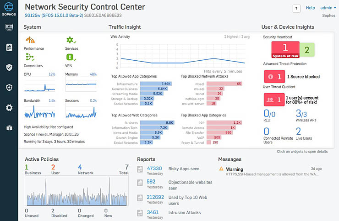Open the Connections status icon
Viewport: 339px width, 221px height.
30,57
